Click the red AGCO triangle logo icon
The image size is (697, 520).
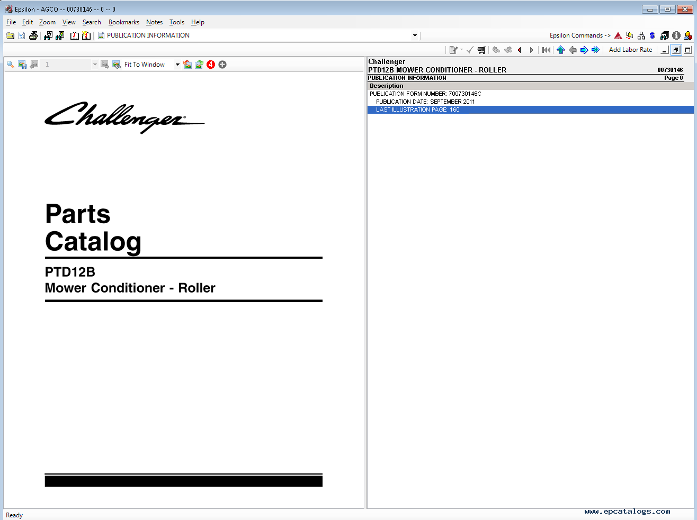618,35
